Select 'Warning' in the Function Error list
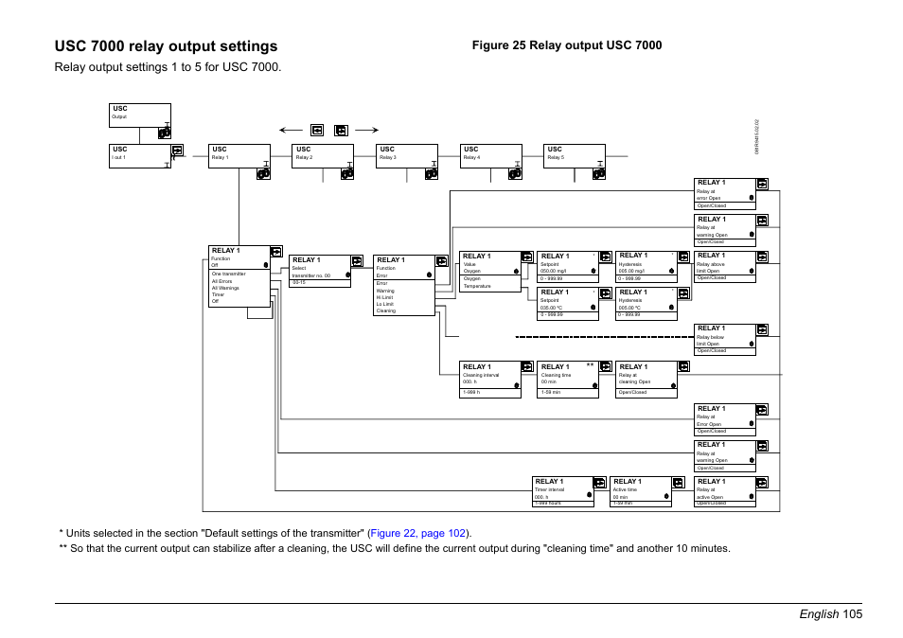This screenshot has height=638, width=903. pos(385,291)
